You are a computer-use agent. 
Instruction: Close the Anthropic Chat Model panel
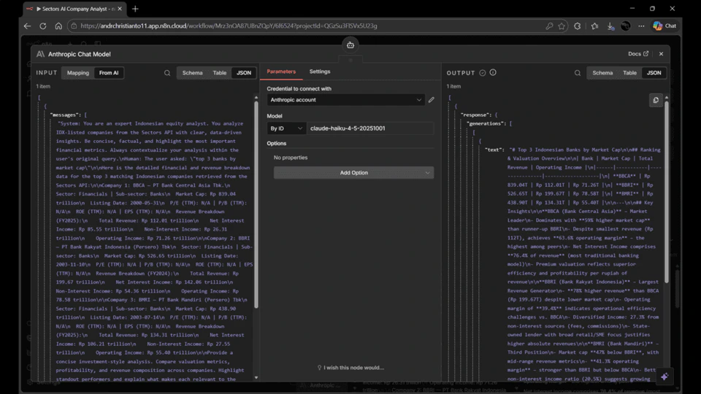(x=662, y=53)
